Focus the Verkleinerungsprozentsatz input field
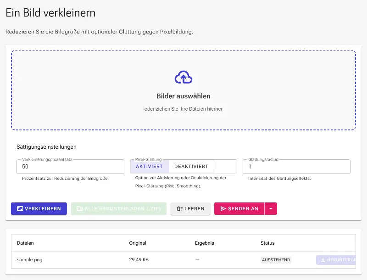This screenshot has width=367, height=280. [70, 167]
